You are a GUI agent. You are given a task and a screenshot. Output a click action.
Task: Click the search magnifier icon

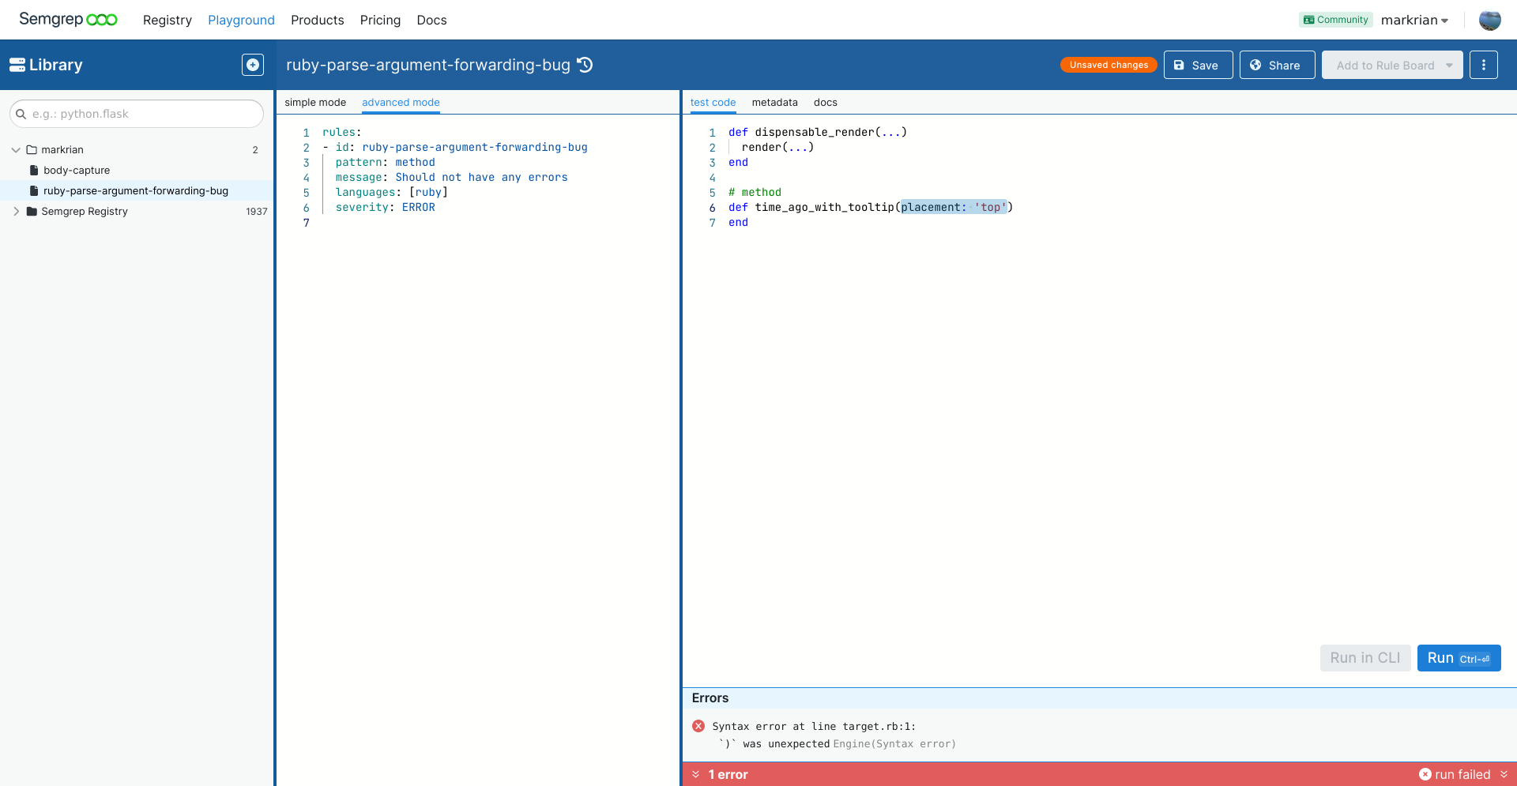coord(21,114)
